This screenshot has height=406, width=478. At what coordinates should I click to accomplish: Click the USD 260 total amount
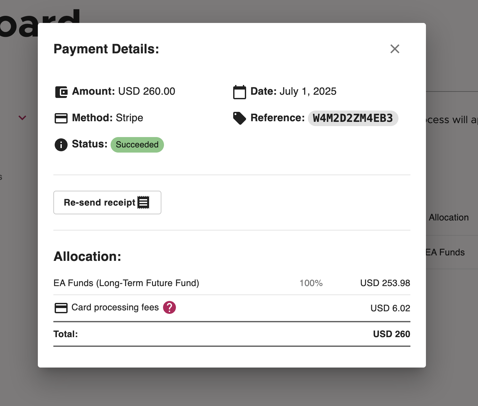(x=392, y=334)
